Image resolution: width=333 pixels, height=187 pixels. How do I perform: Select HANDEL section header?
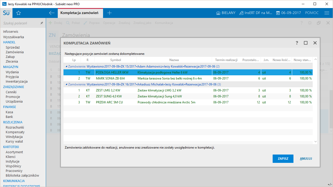pos(9,42)
